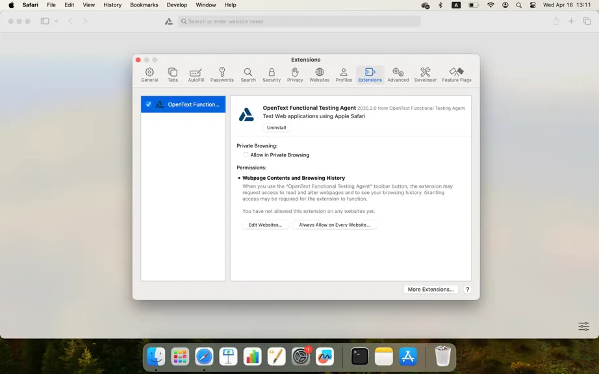Open the Profiles settings pane
This screenshot has width=599, height=374.
pos(344,75)
